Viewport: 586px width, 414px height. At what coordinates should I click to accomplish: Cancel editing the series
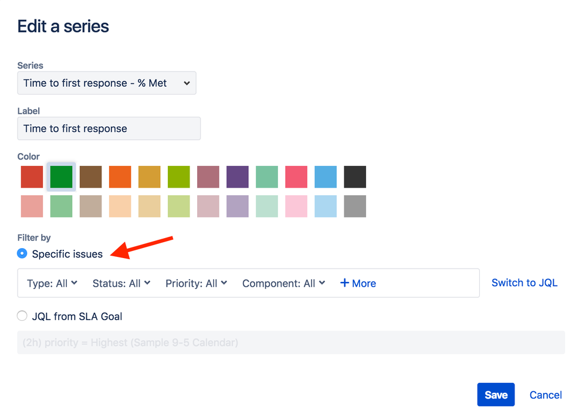pos(545,395)
